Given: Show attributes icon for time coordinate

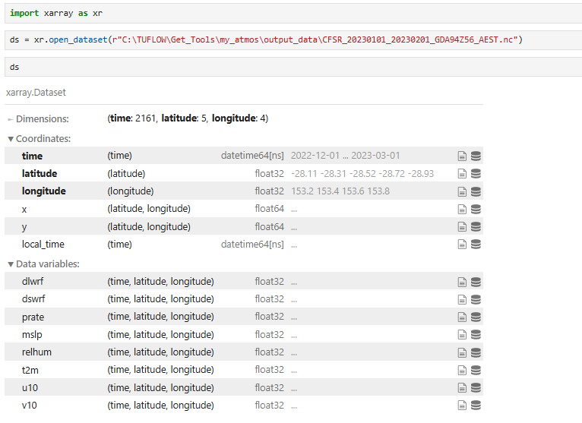Looking at the screenshot, I should (462, 156).
